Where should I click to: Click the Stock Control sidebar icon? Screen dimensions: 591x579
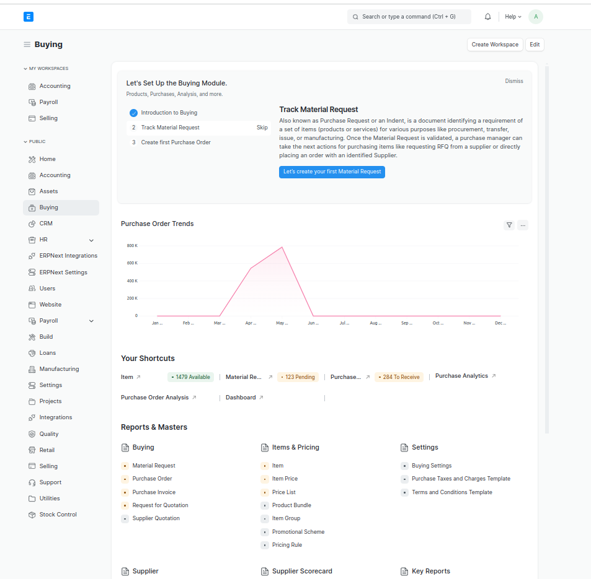click(x=32, y=515)
